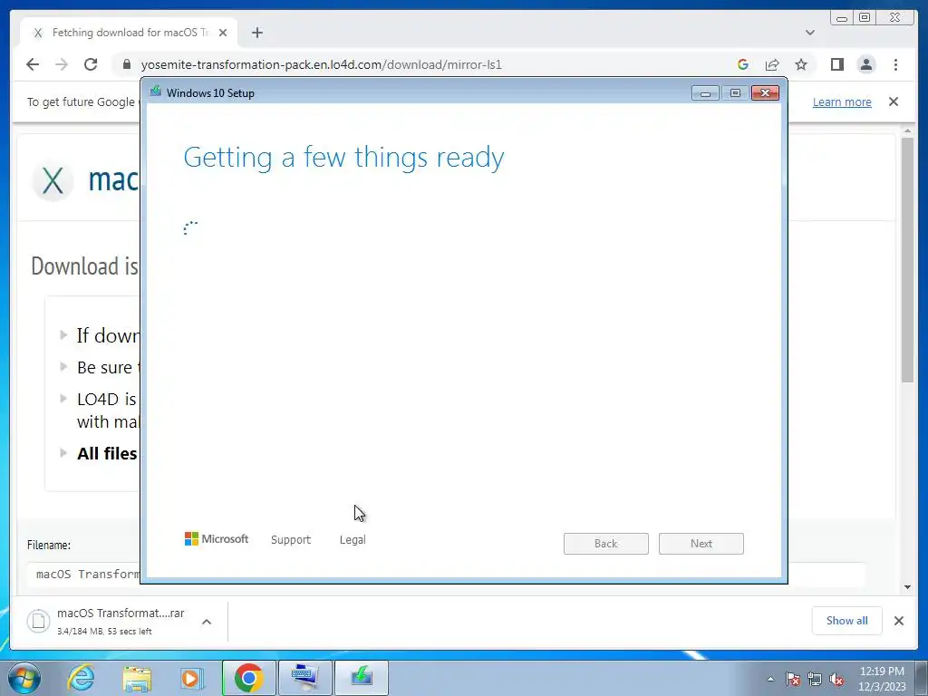Open the Legal link in Windows 10 Setup
The height and width of the screenshot is (696, 928).
click(353, 540)
